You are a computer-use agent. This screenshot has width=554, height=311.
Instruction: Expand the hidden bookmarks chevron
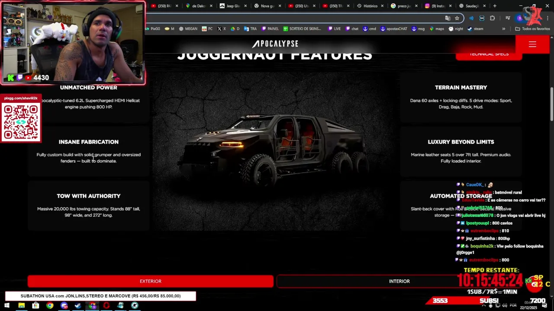pyautogui.click(x=503, y=29)
